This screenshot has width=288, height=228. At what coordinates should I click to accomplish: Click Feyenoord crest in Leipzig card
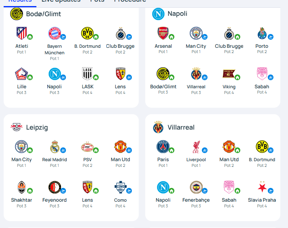pyautogui.click(x=55, y=187)
